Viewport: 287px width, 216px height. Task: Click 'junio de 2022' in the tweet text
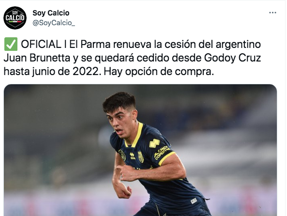coord(66,72)
